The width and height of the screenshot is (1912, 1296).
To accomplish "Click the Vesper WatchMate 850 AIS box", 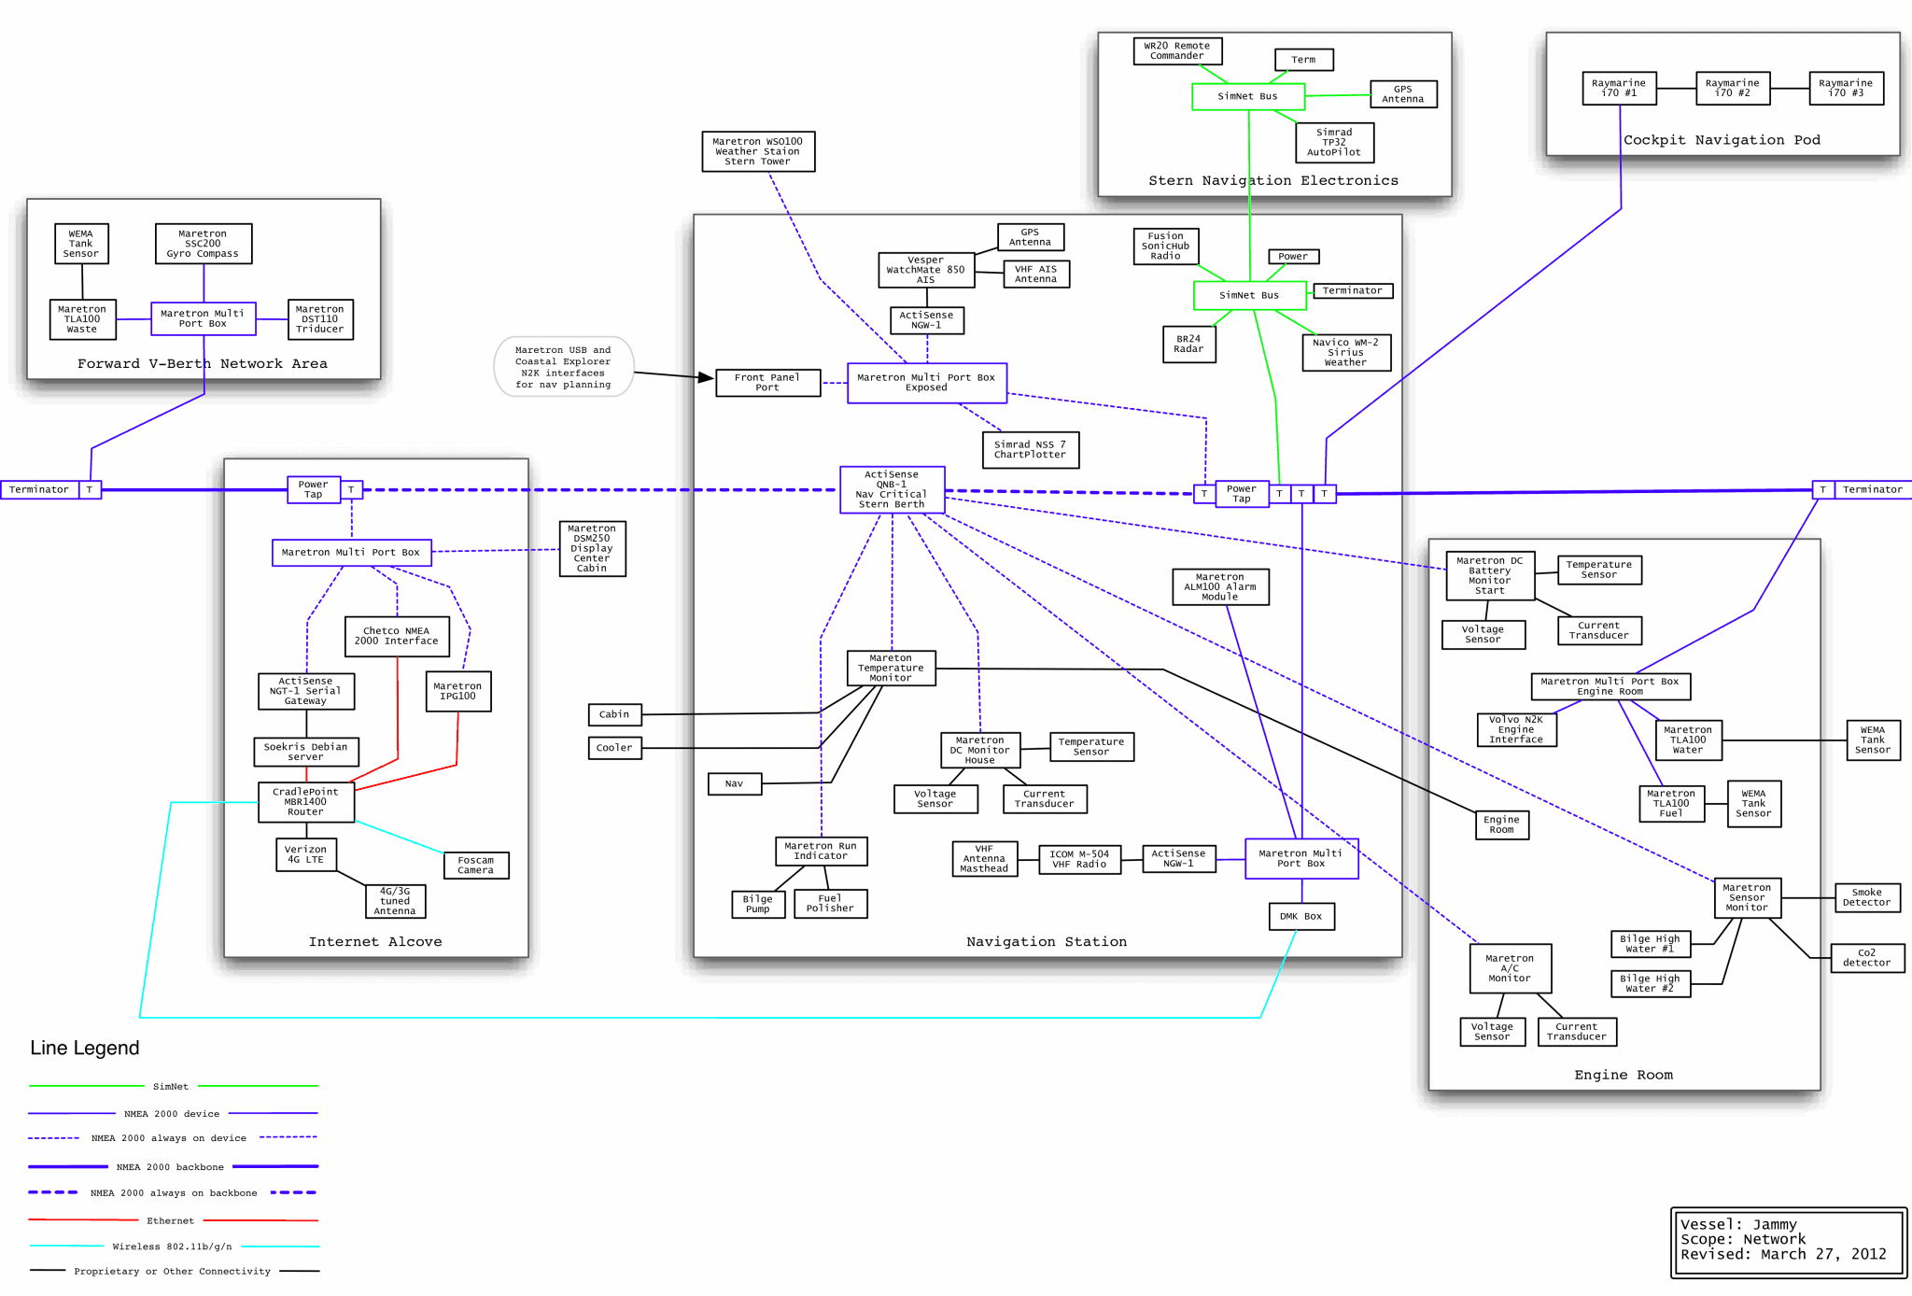I will pyautogui.click(x=926, y=270).
